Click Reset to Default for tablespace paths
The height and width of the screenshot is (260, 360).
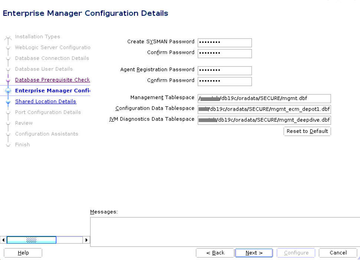[x=307, y=131]
